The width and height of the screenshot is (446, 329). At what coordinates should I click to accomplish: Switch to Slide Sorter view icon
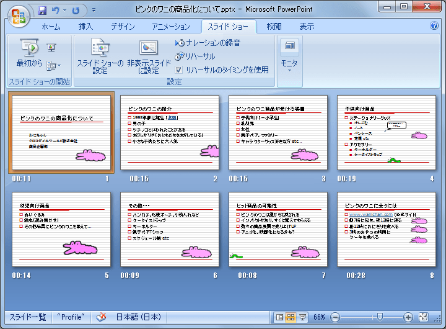291,317
